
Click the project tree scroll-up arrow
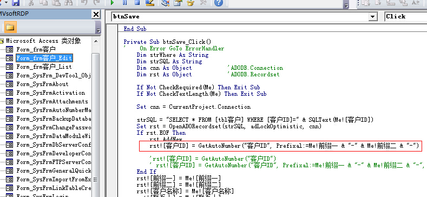(x=96, y=41)
